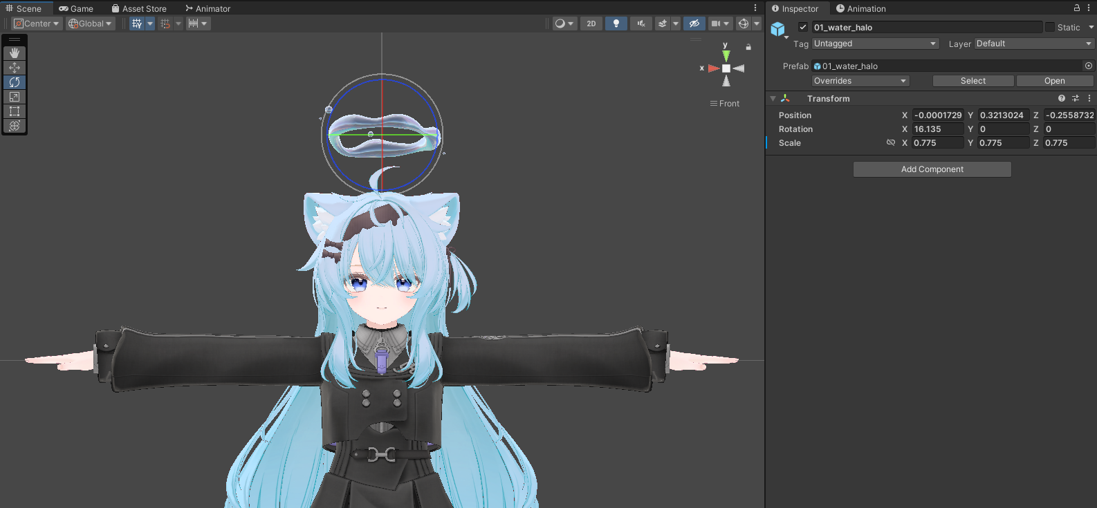Screen dimensions: 1097x508
Task: Toggle the 01_water_halo active checkbox
Action: (x=803, y=28)
